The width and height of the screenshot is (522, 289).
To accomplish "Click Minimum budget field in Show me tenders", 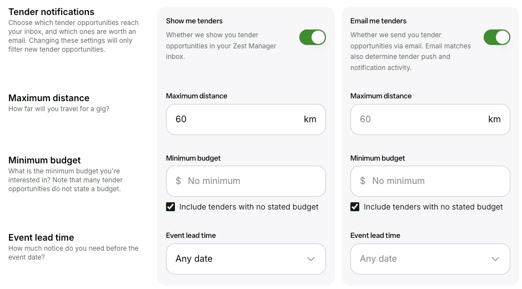I will 245,181.
